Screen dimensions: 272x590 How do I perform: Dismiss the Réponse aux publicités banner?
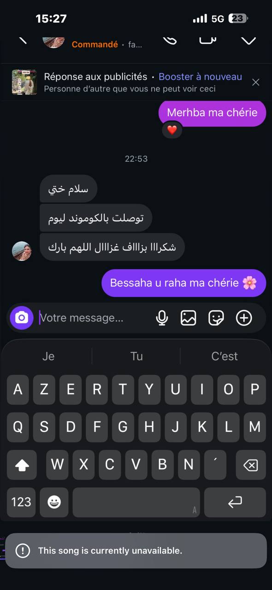(256, 82)
